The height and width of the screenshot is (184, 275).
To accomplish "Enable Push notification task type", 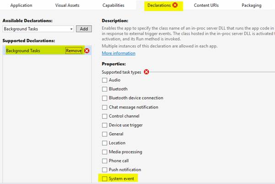I will tap(105, 169).
